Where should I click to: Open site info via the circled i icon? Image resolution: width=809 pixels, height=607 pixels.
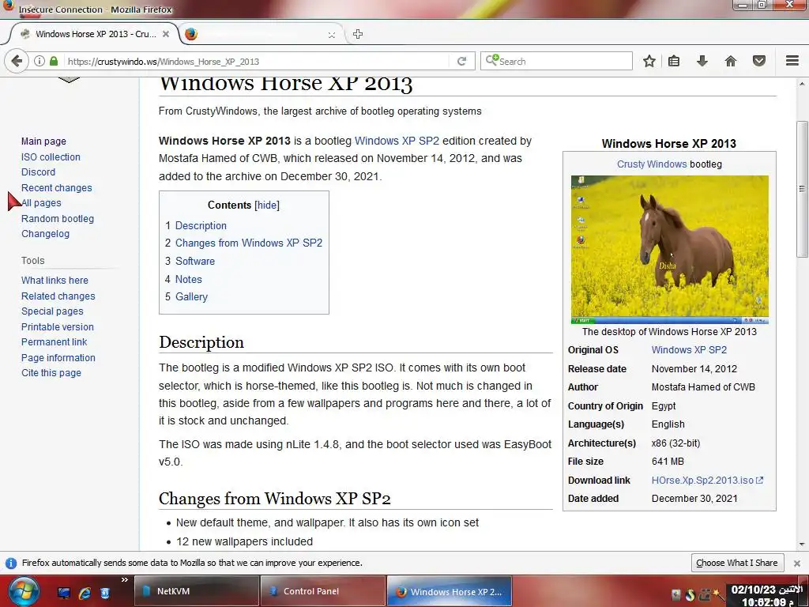click(40, 61)
